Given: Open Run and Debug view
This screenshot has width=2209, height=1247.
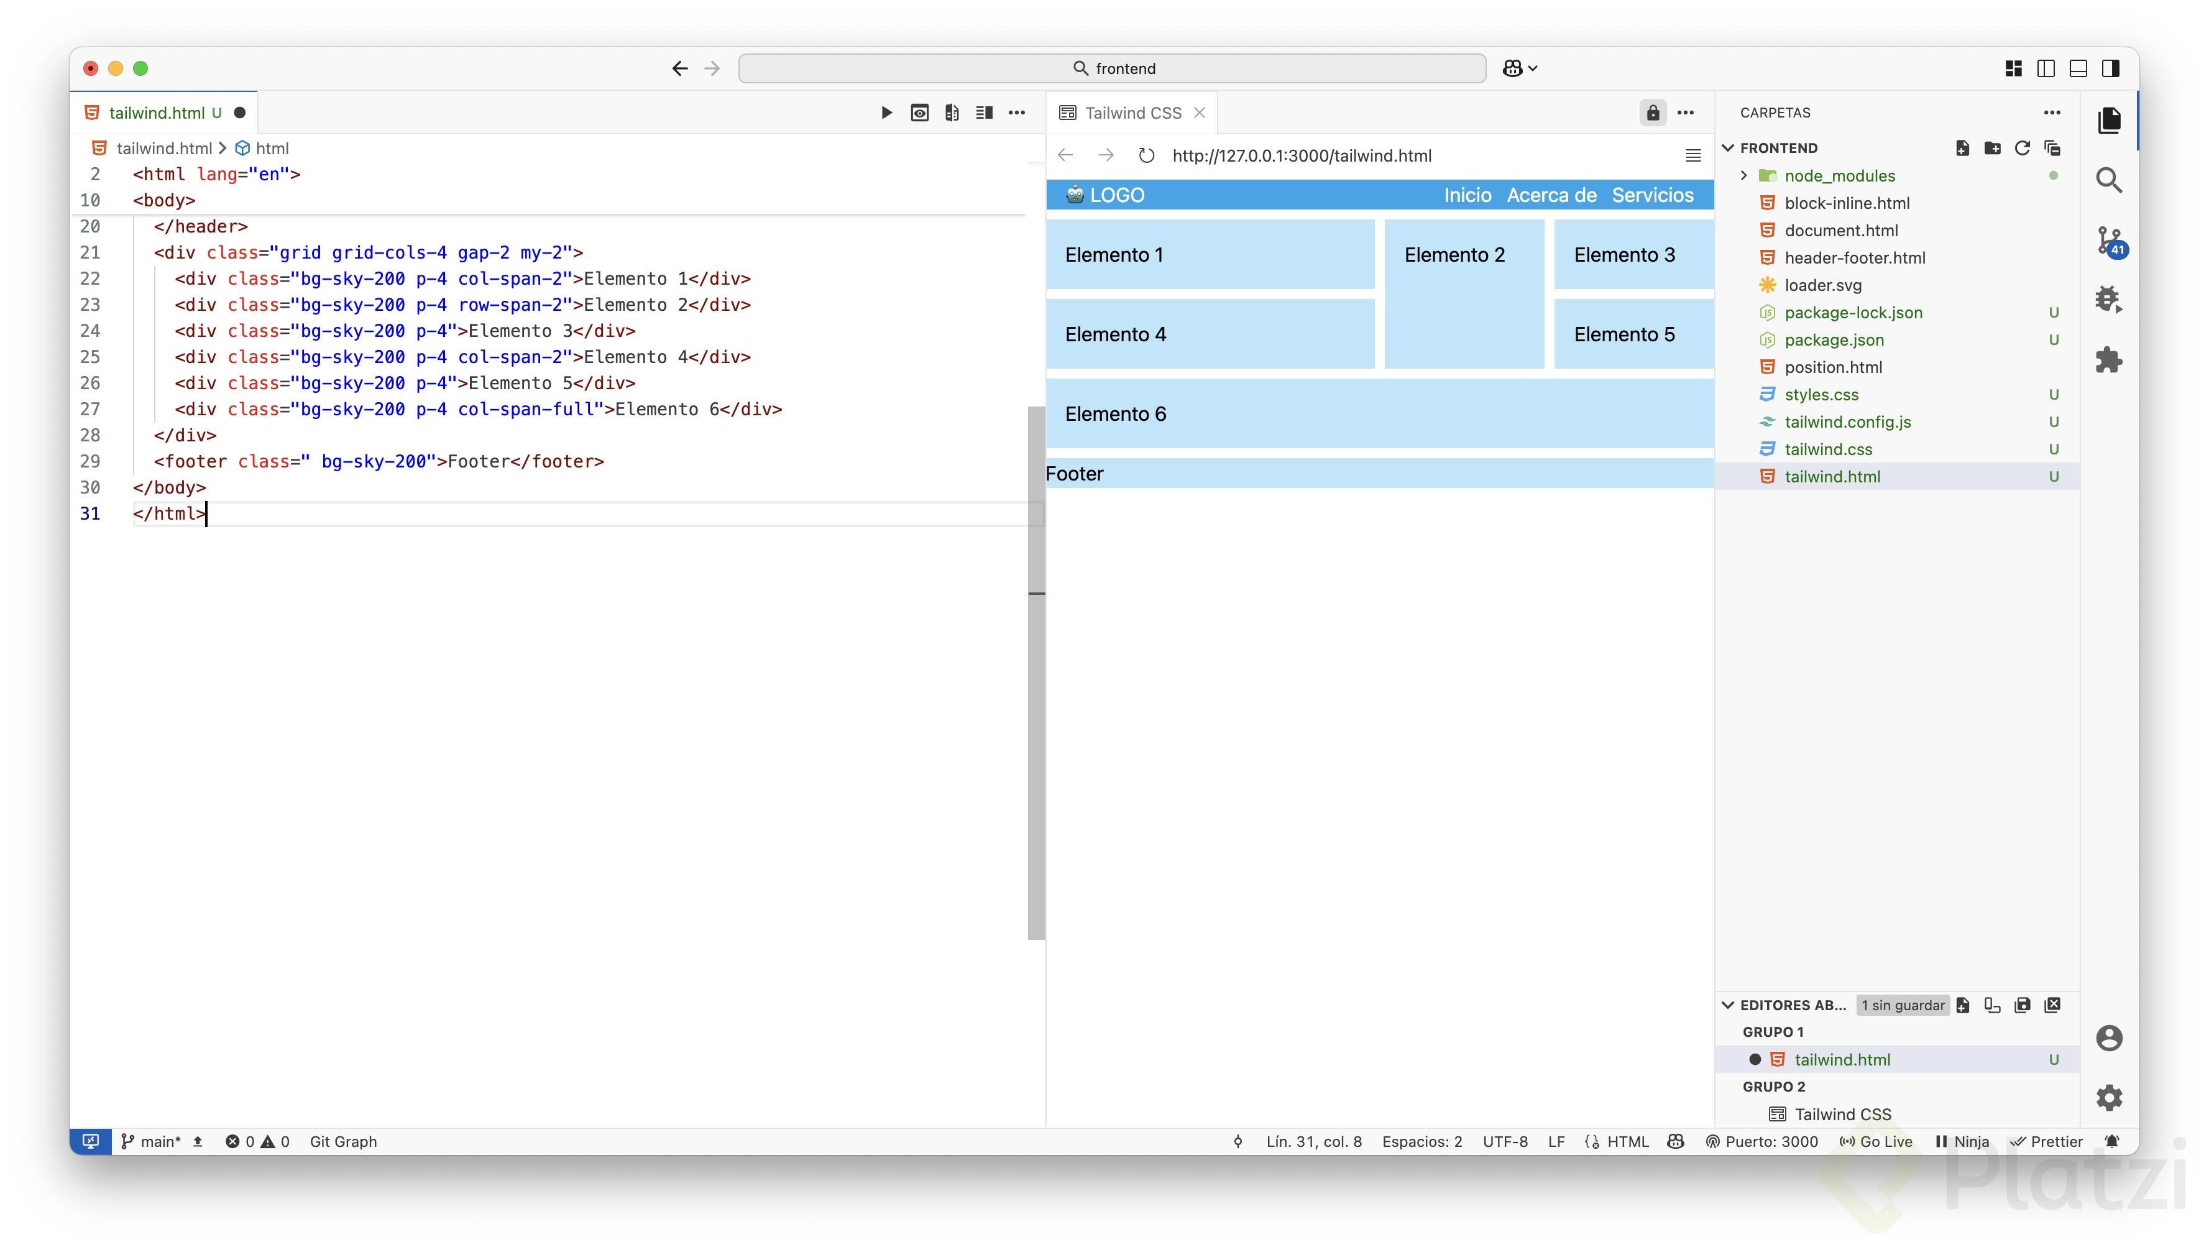Looking at the screenshot, I should pyautogui.click(x=2109, y=299).
